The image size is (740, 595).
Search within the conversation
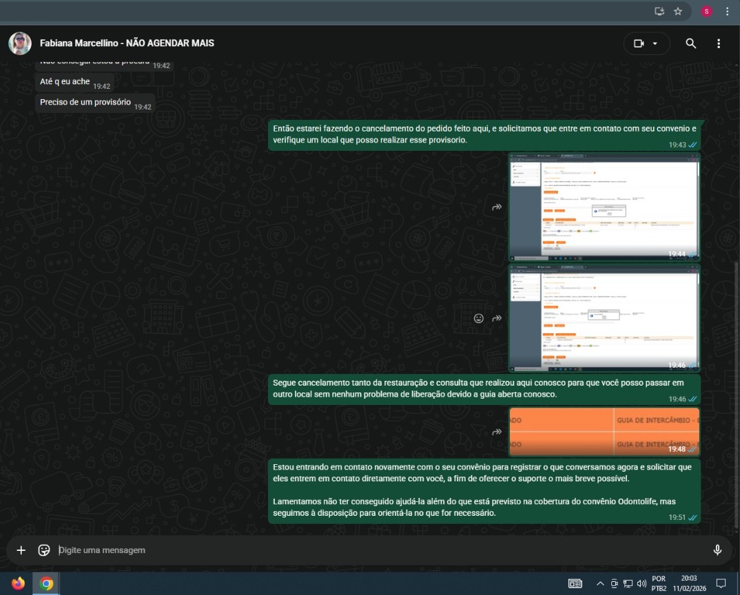pos(691,43)
